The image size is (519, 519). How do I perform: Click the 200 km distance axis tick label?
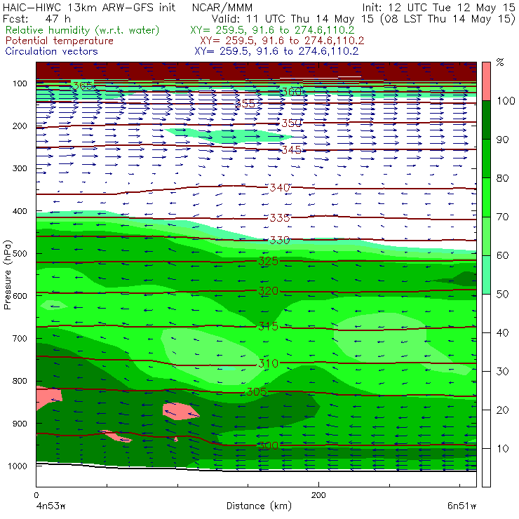pos(318,495)
